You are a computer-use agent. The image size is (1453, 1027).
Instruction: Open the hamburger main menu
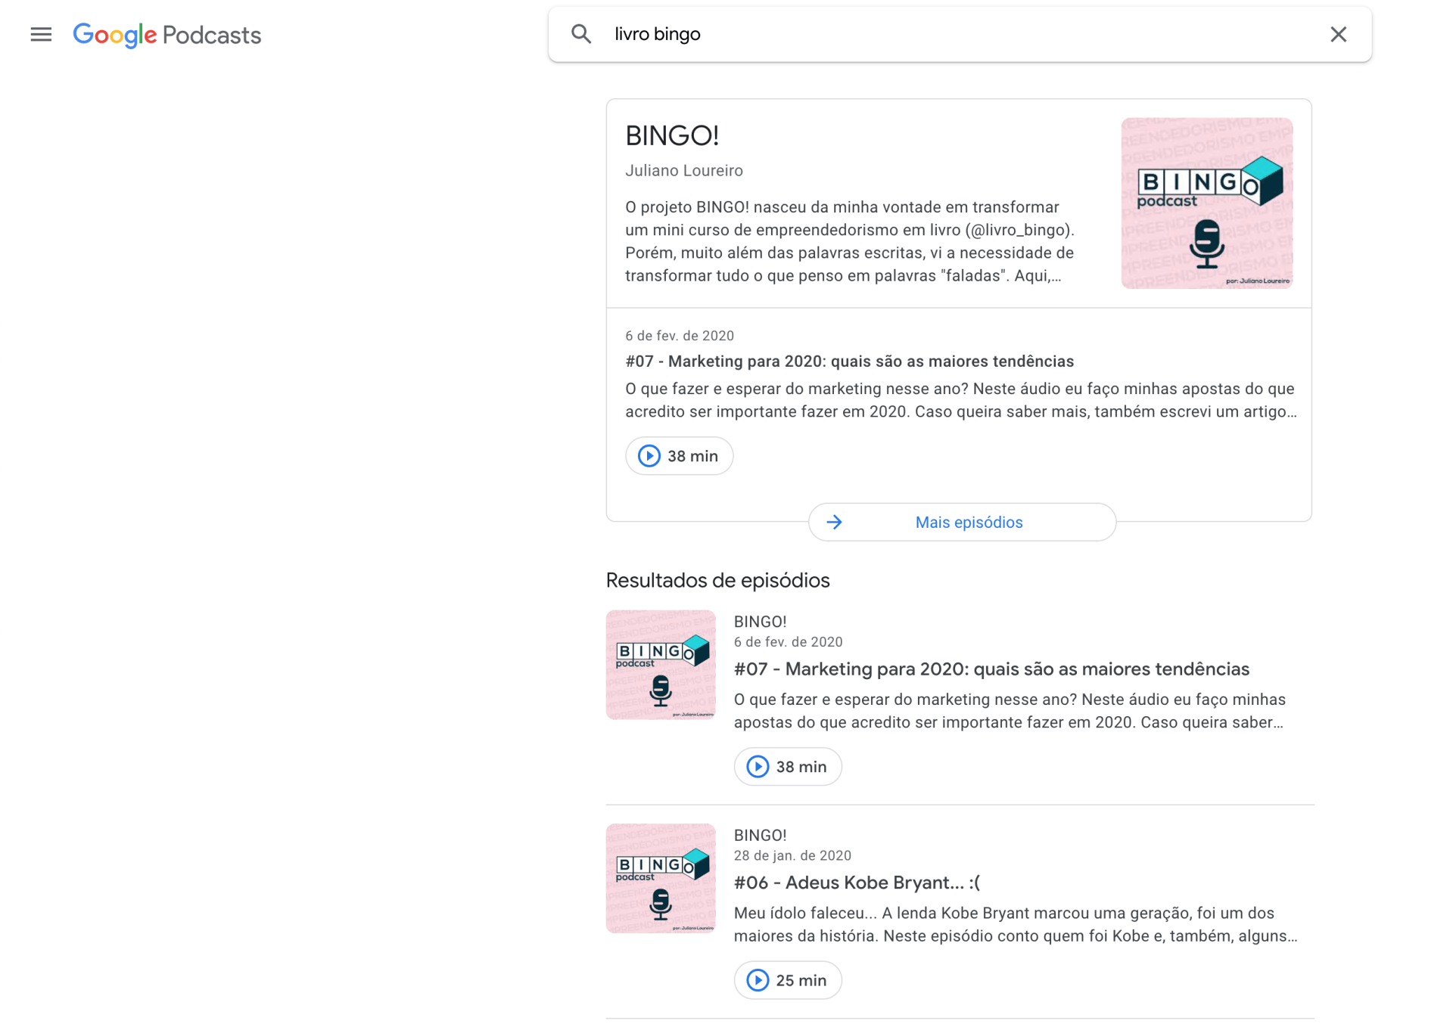(x=41, y=34)
